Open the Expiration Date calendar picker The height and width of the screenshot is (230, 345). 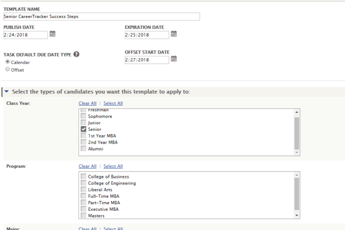(174, 34)
